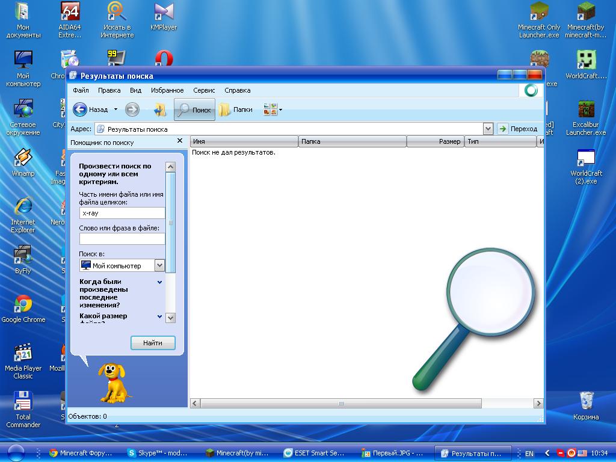This screenshot has width=616, height=462.
Task: Expand hidden tray icons arrow
Action: [547, 454]
